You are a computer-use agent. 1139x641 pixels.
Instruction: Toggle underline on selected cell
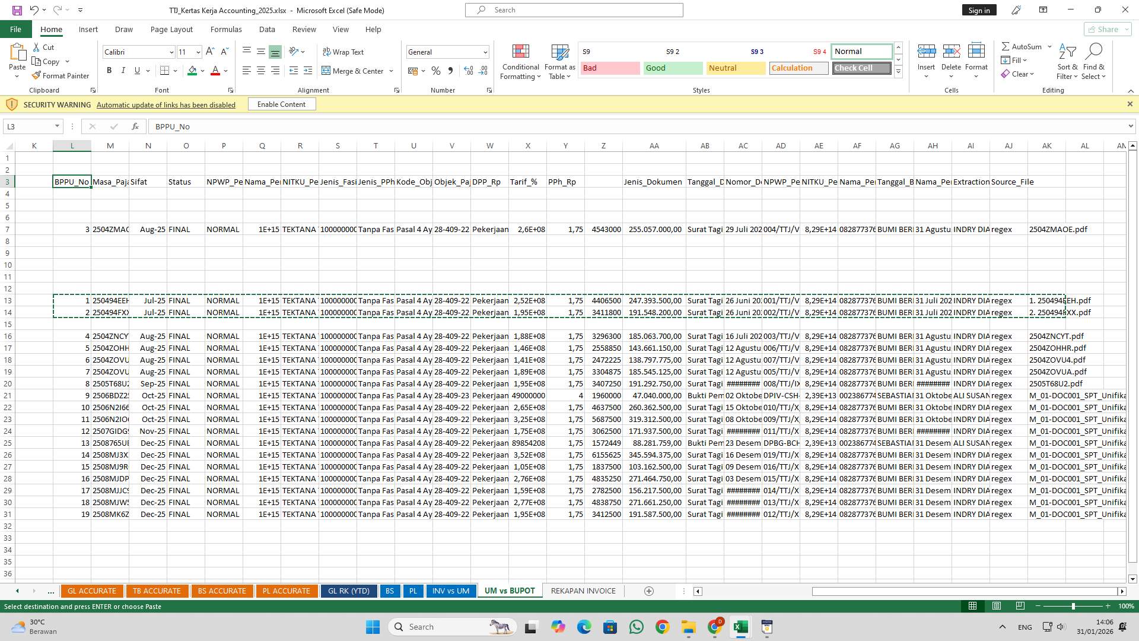pyautogui.click(x=136, y=70)
